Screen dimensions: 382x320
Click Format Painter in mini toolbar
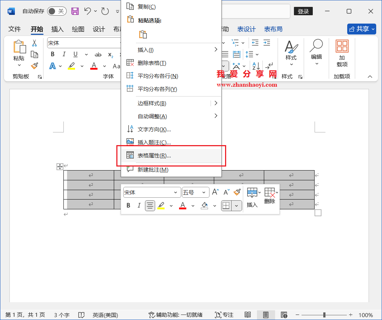(237, 192)
